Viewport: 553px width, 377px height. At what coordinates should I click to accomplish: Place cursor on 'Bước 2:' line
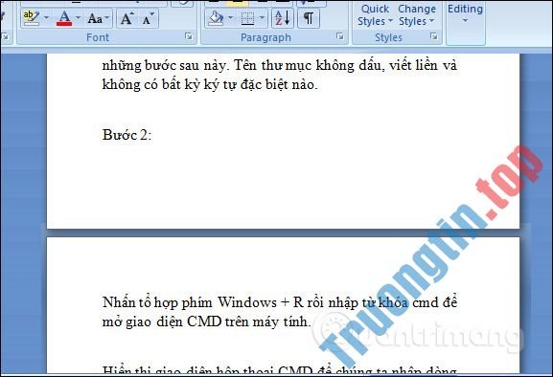coord(127,135)
